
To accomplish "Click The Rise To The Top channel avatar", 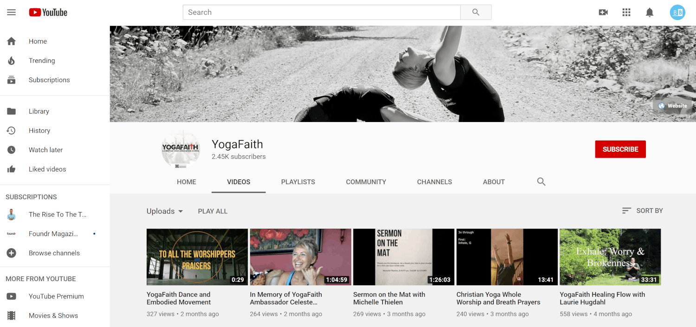I will pyautogui.click(x=12, y=214).
